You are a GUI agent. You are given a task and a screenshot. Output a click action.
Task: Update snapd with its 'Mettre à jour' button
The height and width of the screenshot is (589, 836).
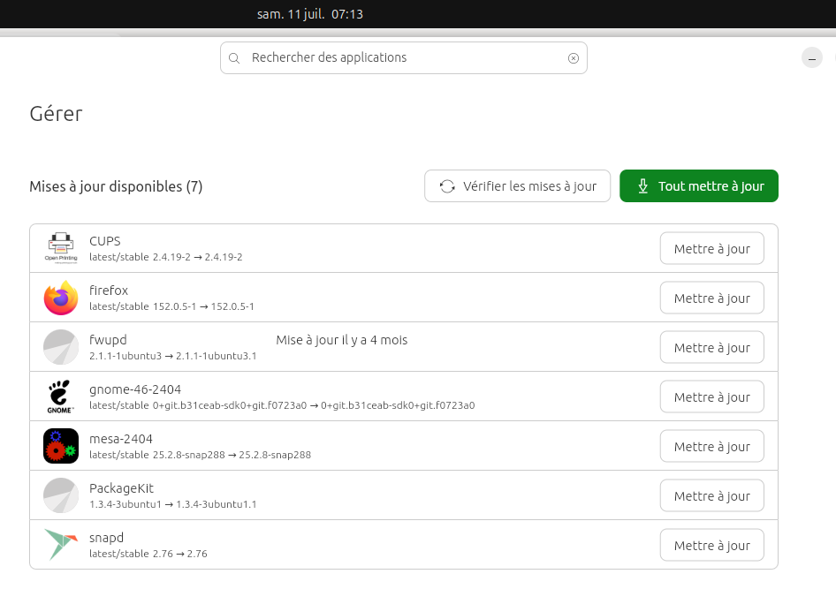pyautogui.click(x=711, y=546)
